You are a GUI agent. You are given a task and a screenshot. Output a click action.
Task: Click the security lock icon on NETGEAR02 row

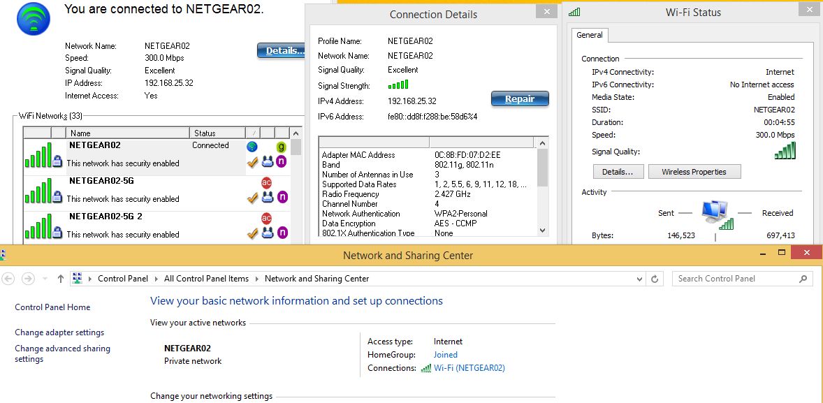pos(58,163)
